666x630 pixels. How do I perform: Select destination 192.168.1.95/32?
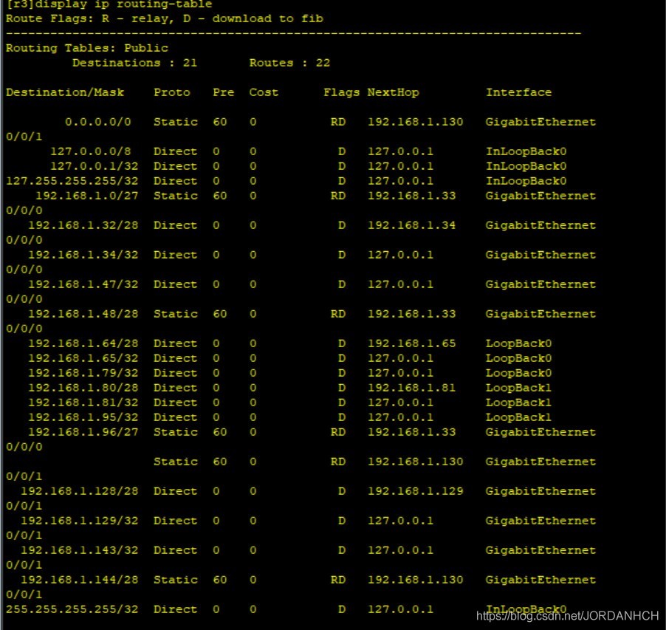(x=83, y=417)
